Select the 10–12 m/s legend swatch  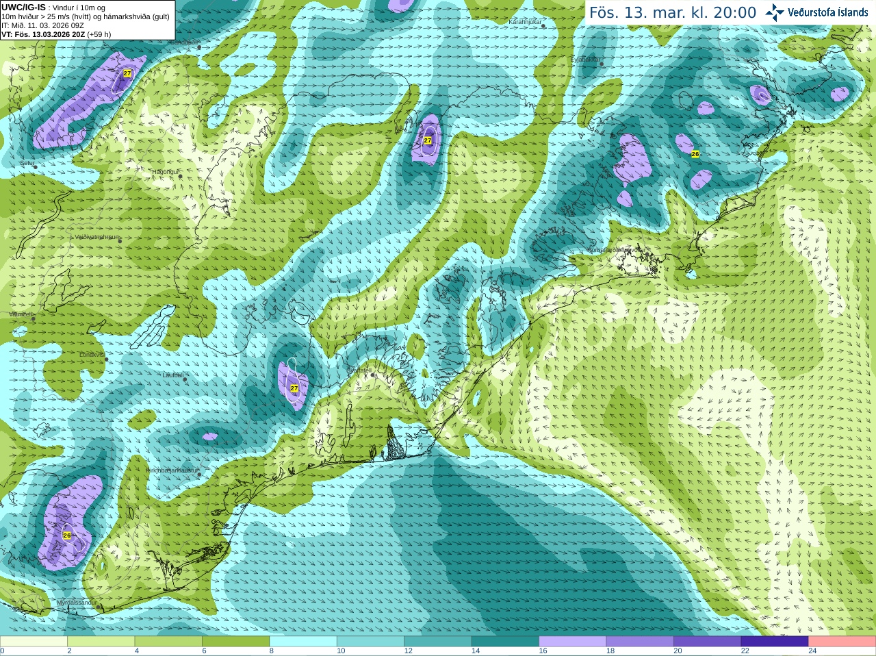click(370, 642)
